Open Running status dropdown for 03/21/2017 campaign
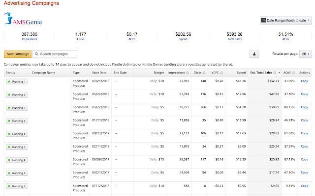The width and height of the screenshot is (315, 196). 17,173
